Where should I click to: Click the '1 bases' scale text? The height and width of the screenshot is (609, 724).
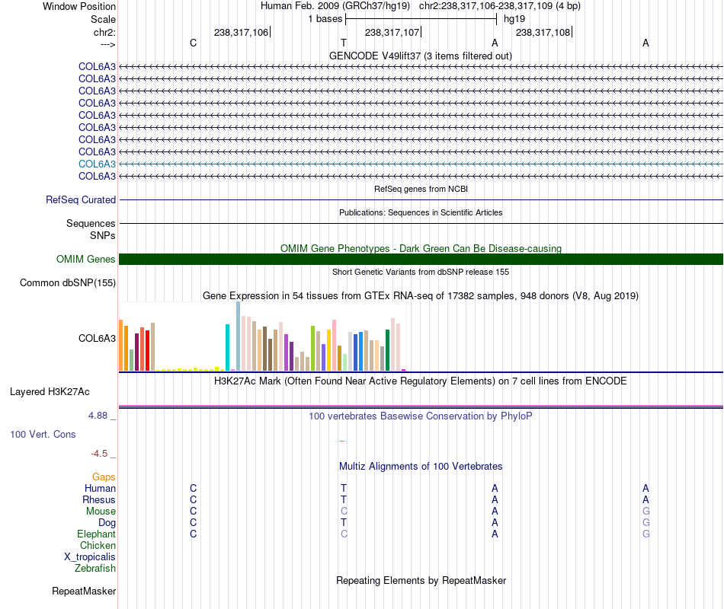(325, 19)
